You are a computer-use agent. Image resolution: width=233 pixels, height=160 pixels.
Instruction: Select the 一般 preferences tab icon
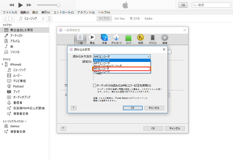80,39
